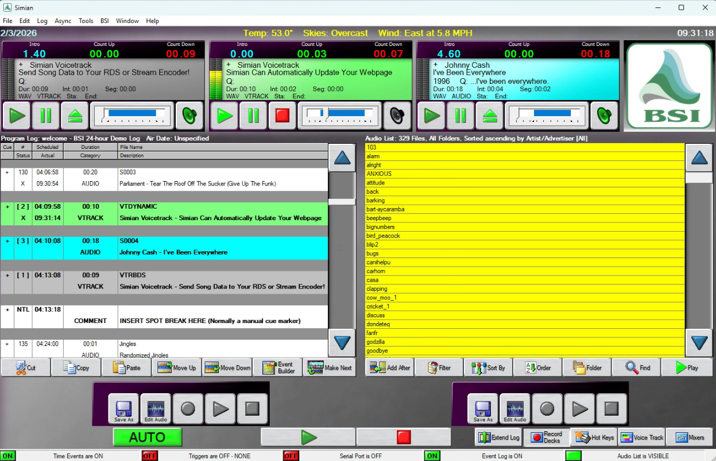Open the Record Decks panel
The height and width of the screenshot is (461, 716).
coord(545,437)
